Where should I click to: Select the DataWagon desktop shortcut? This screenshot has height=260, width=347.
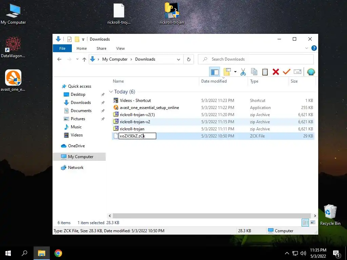[x=13, y=47]
